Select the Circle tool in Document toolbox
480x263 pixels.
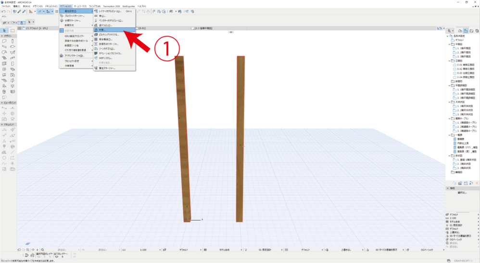click(x=4, y=158)
